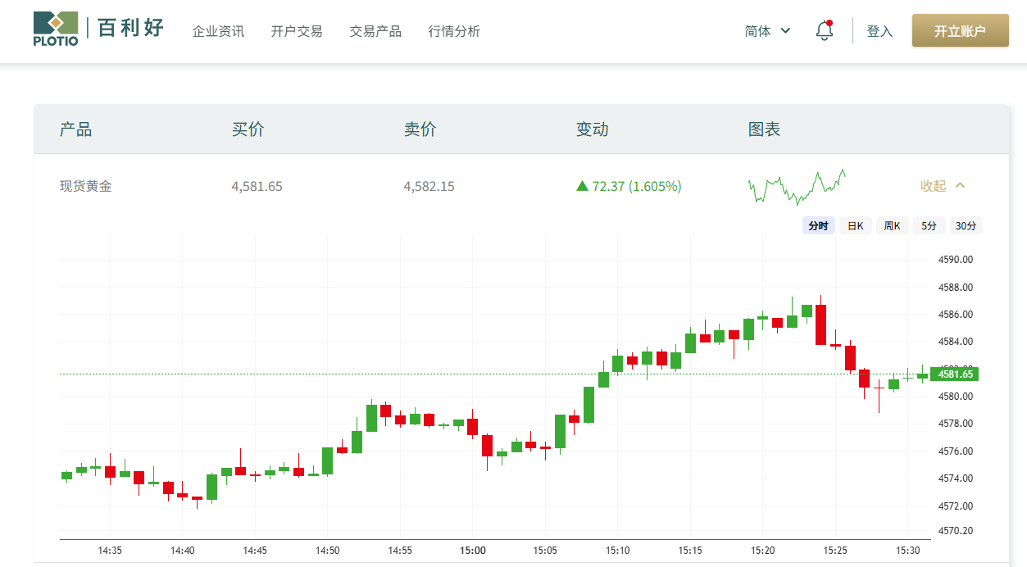Open the 简体 language dropdown
Screen dimensions: 1027x567
click(x=767, y=31)
